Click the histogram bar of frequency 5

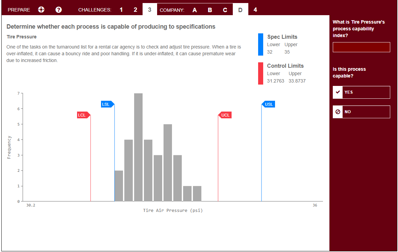tap(168, 163)
